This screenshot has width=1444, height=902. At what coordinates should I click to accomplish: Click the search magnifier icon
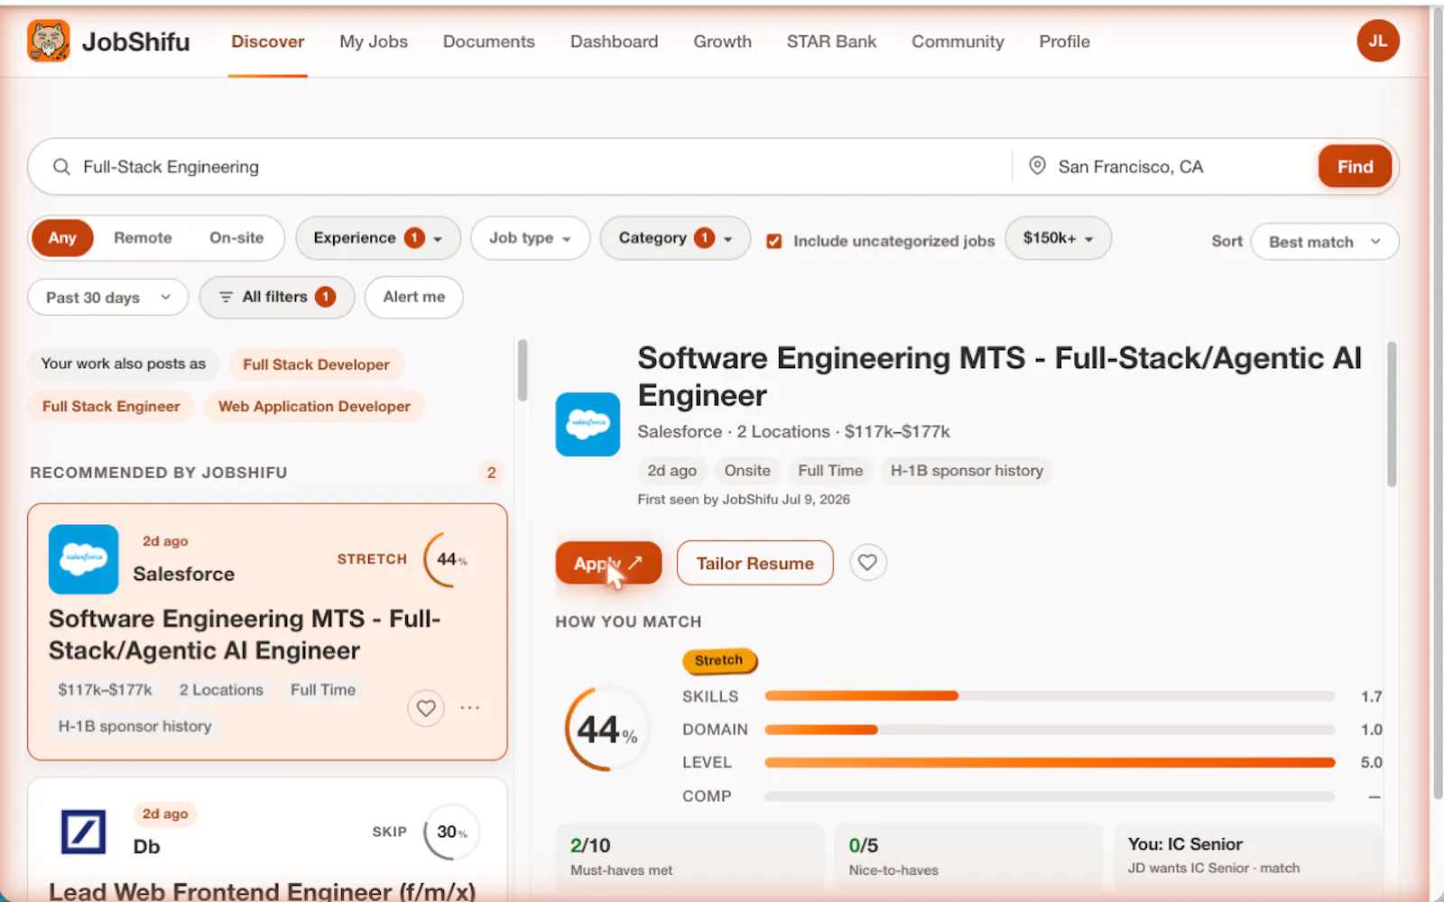click(x=61, y=167)
